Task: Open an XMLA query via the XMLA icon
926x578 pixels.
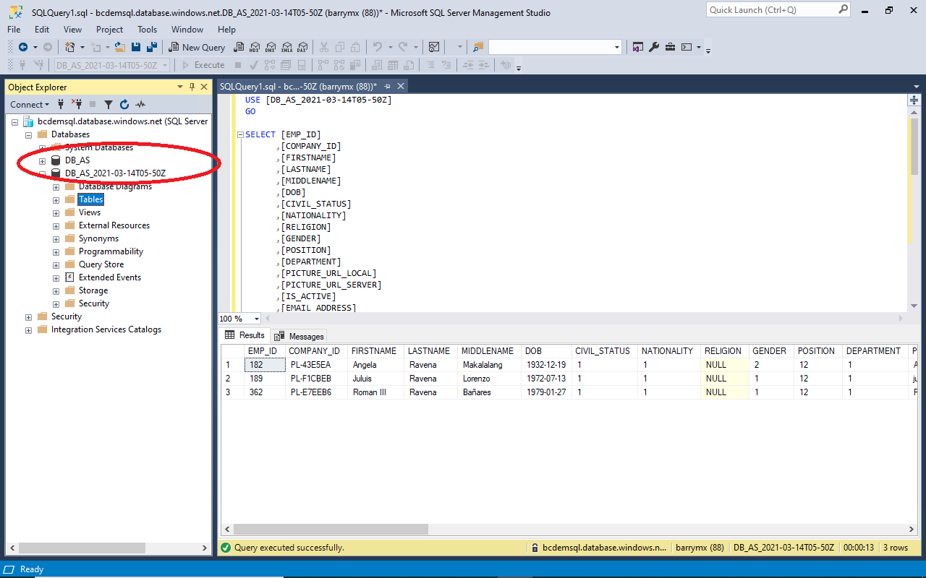Action: click(286, 47)
